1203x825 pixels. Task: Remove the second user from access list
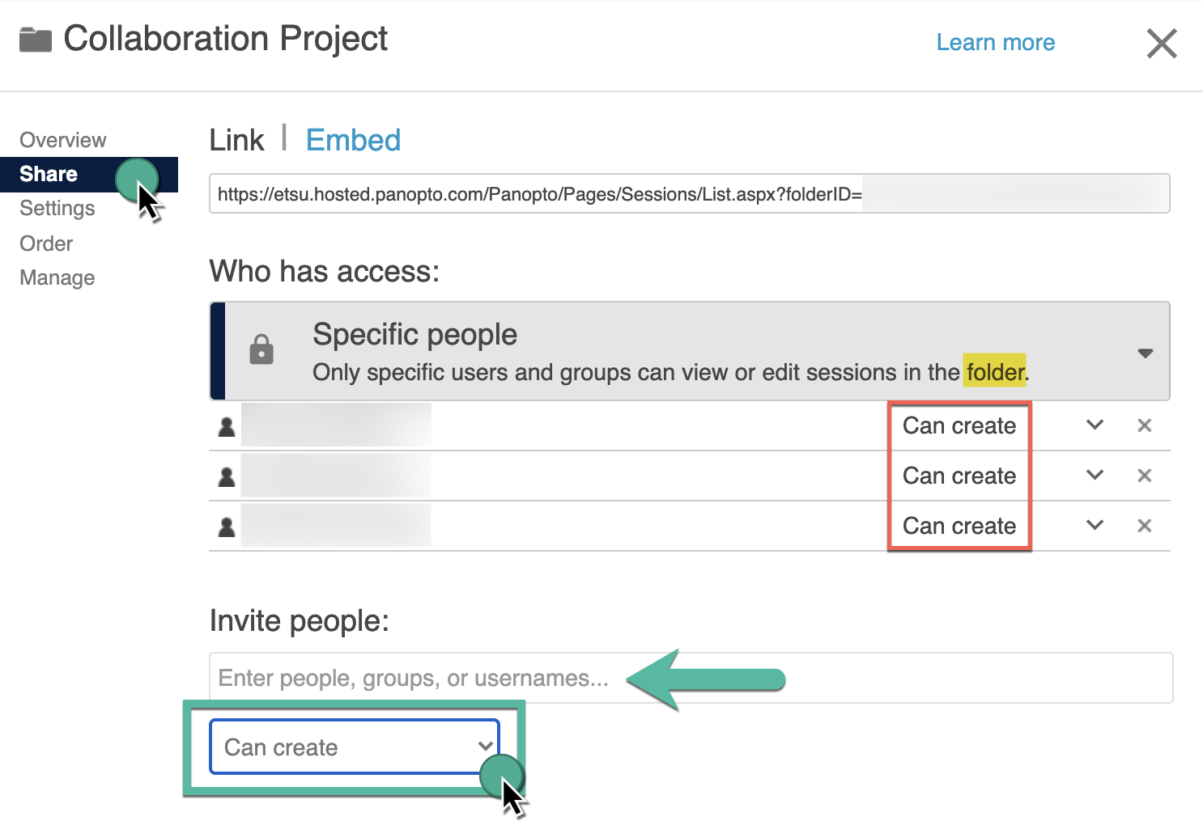pos(1144,476)
